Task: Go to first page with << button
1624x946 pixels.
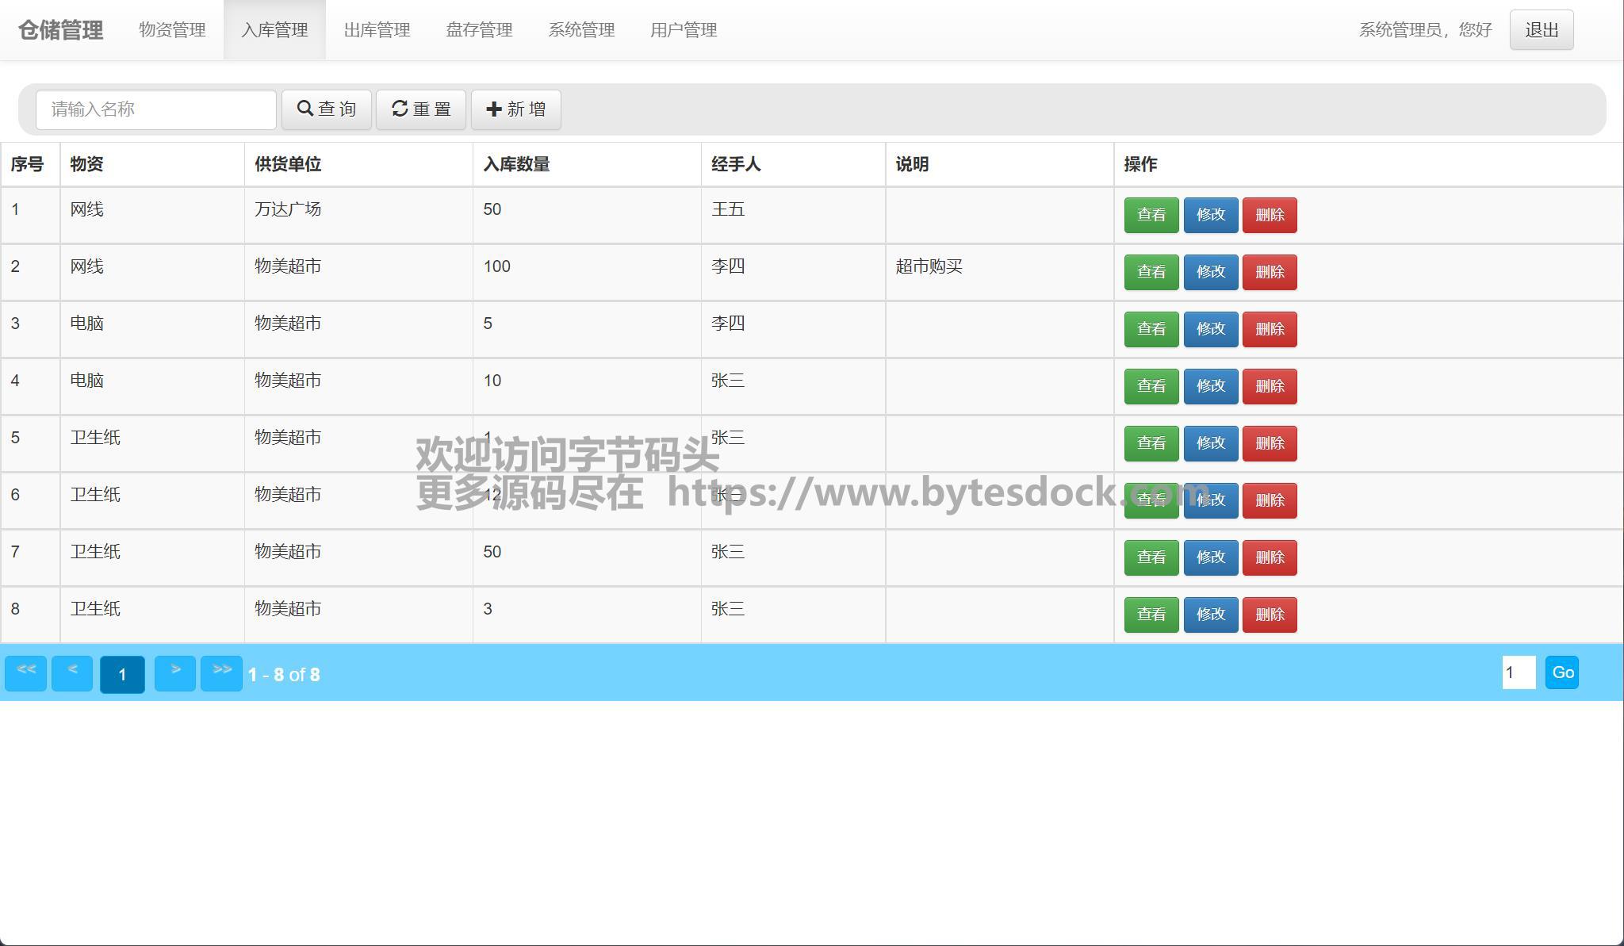Action: [25, 673]
